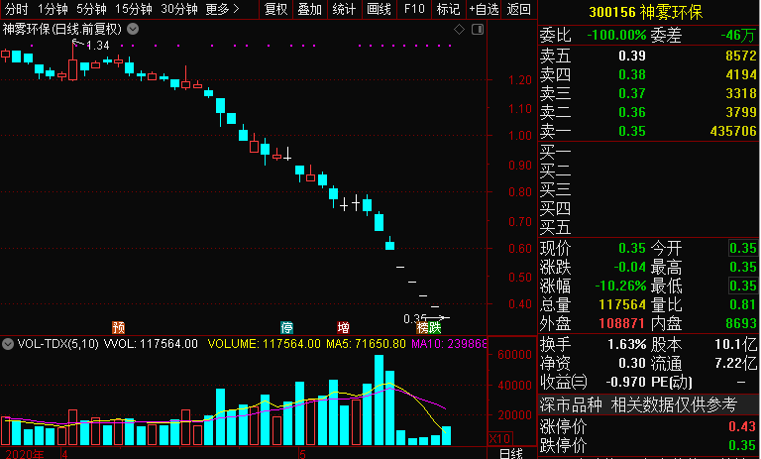
Task: Toggle the side panel layout icon
Action: (x=478, y=30)
